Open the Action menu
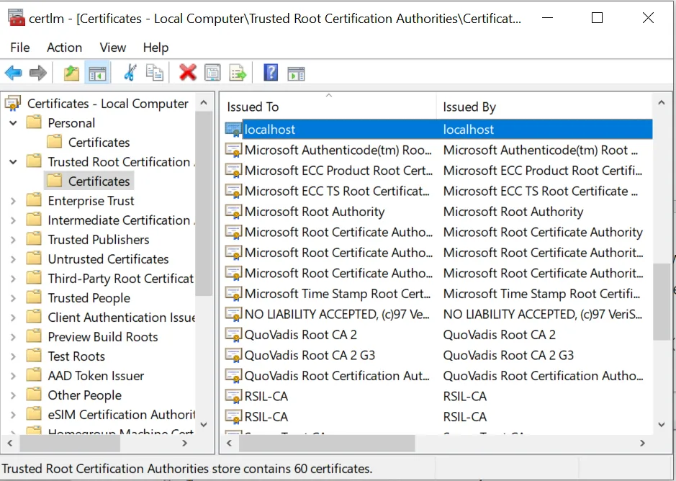676x481 pixels. tap(64, 48)
